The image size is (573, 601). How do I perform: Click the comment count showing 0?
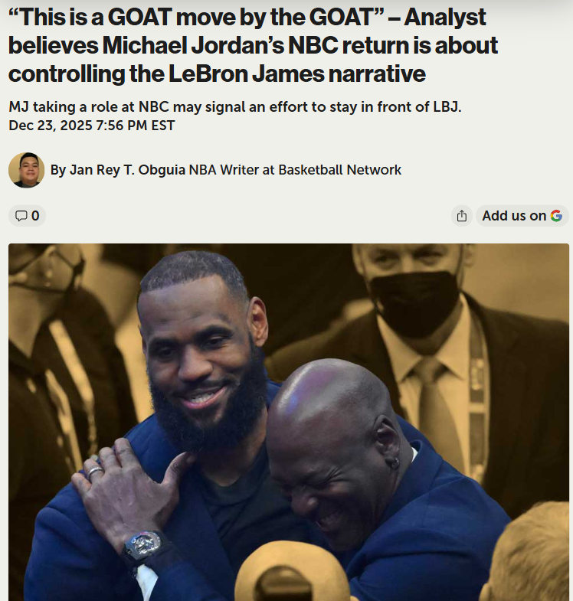point(35,216)
